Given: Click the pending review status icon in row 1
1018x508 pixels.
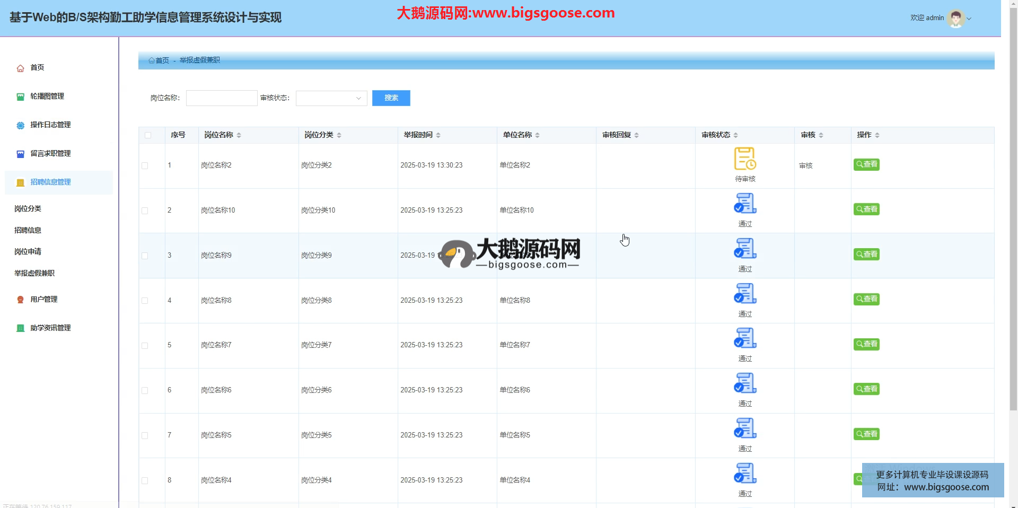Looking at the screenshot, I should click(745, 159).
